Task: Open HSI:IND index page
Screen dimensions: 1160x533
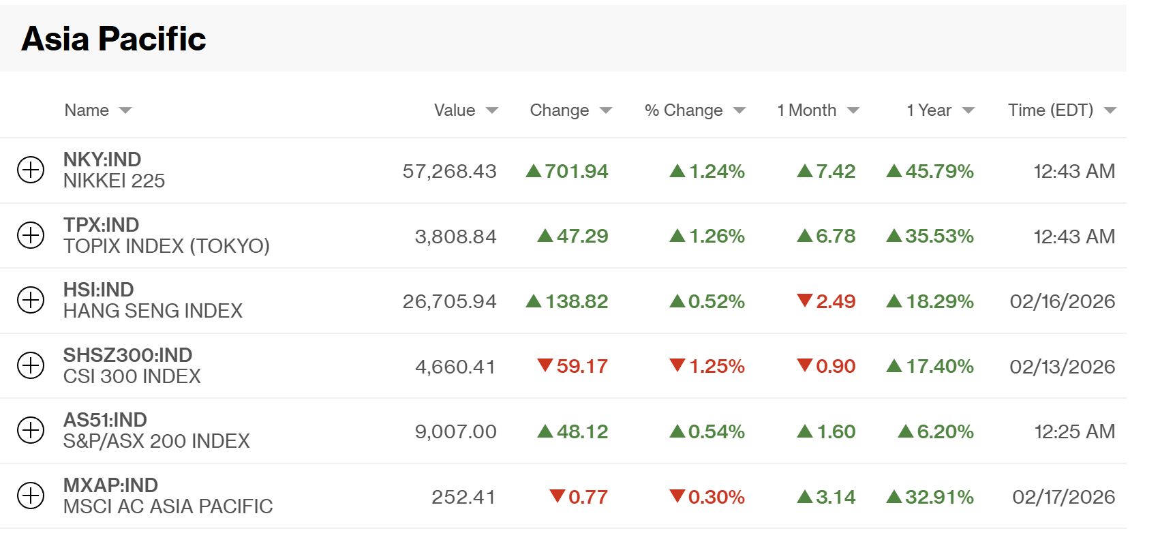Action: point(98,290)
